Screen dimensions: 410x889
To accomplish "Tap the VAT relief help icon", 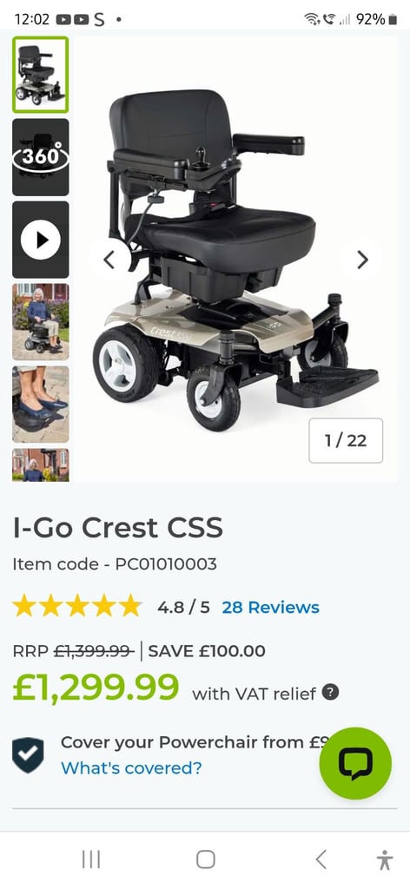I will pyautogui.click(x=330, y=692).
